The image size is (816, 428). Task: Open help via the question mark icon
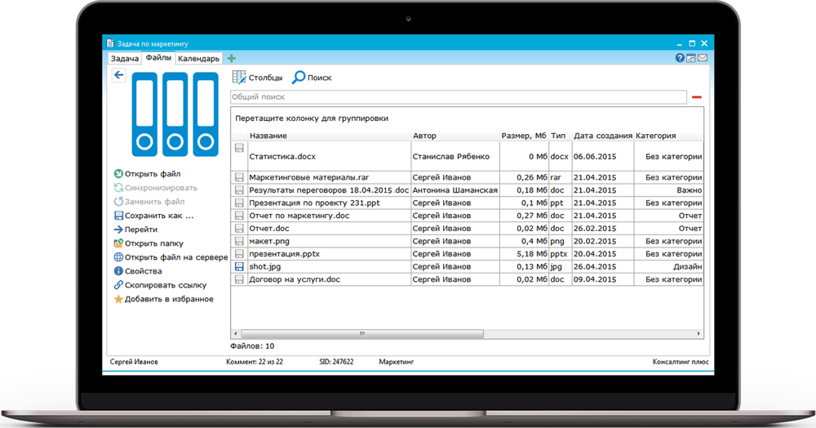click(x=680, y=58)
